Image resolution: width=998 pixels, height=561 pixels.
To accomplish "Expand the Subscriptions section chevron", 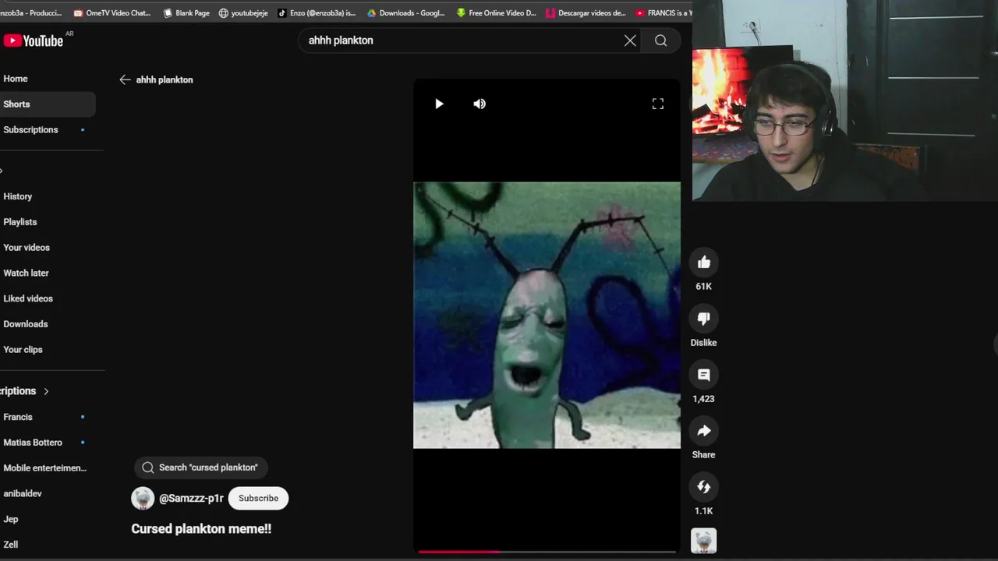I will tap(46, 391).
